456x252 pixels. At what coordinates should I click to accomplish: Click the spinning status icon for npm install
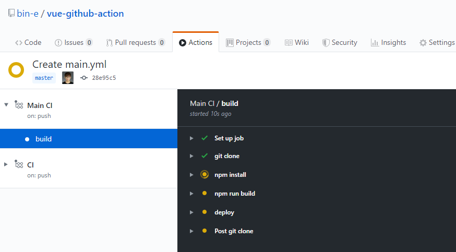pyautogui.click(x=205, y=175)
